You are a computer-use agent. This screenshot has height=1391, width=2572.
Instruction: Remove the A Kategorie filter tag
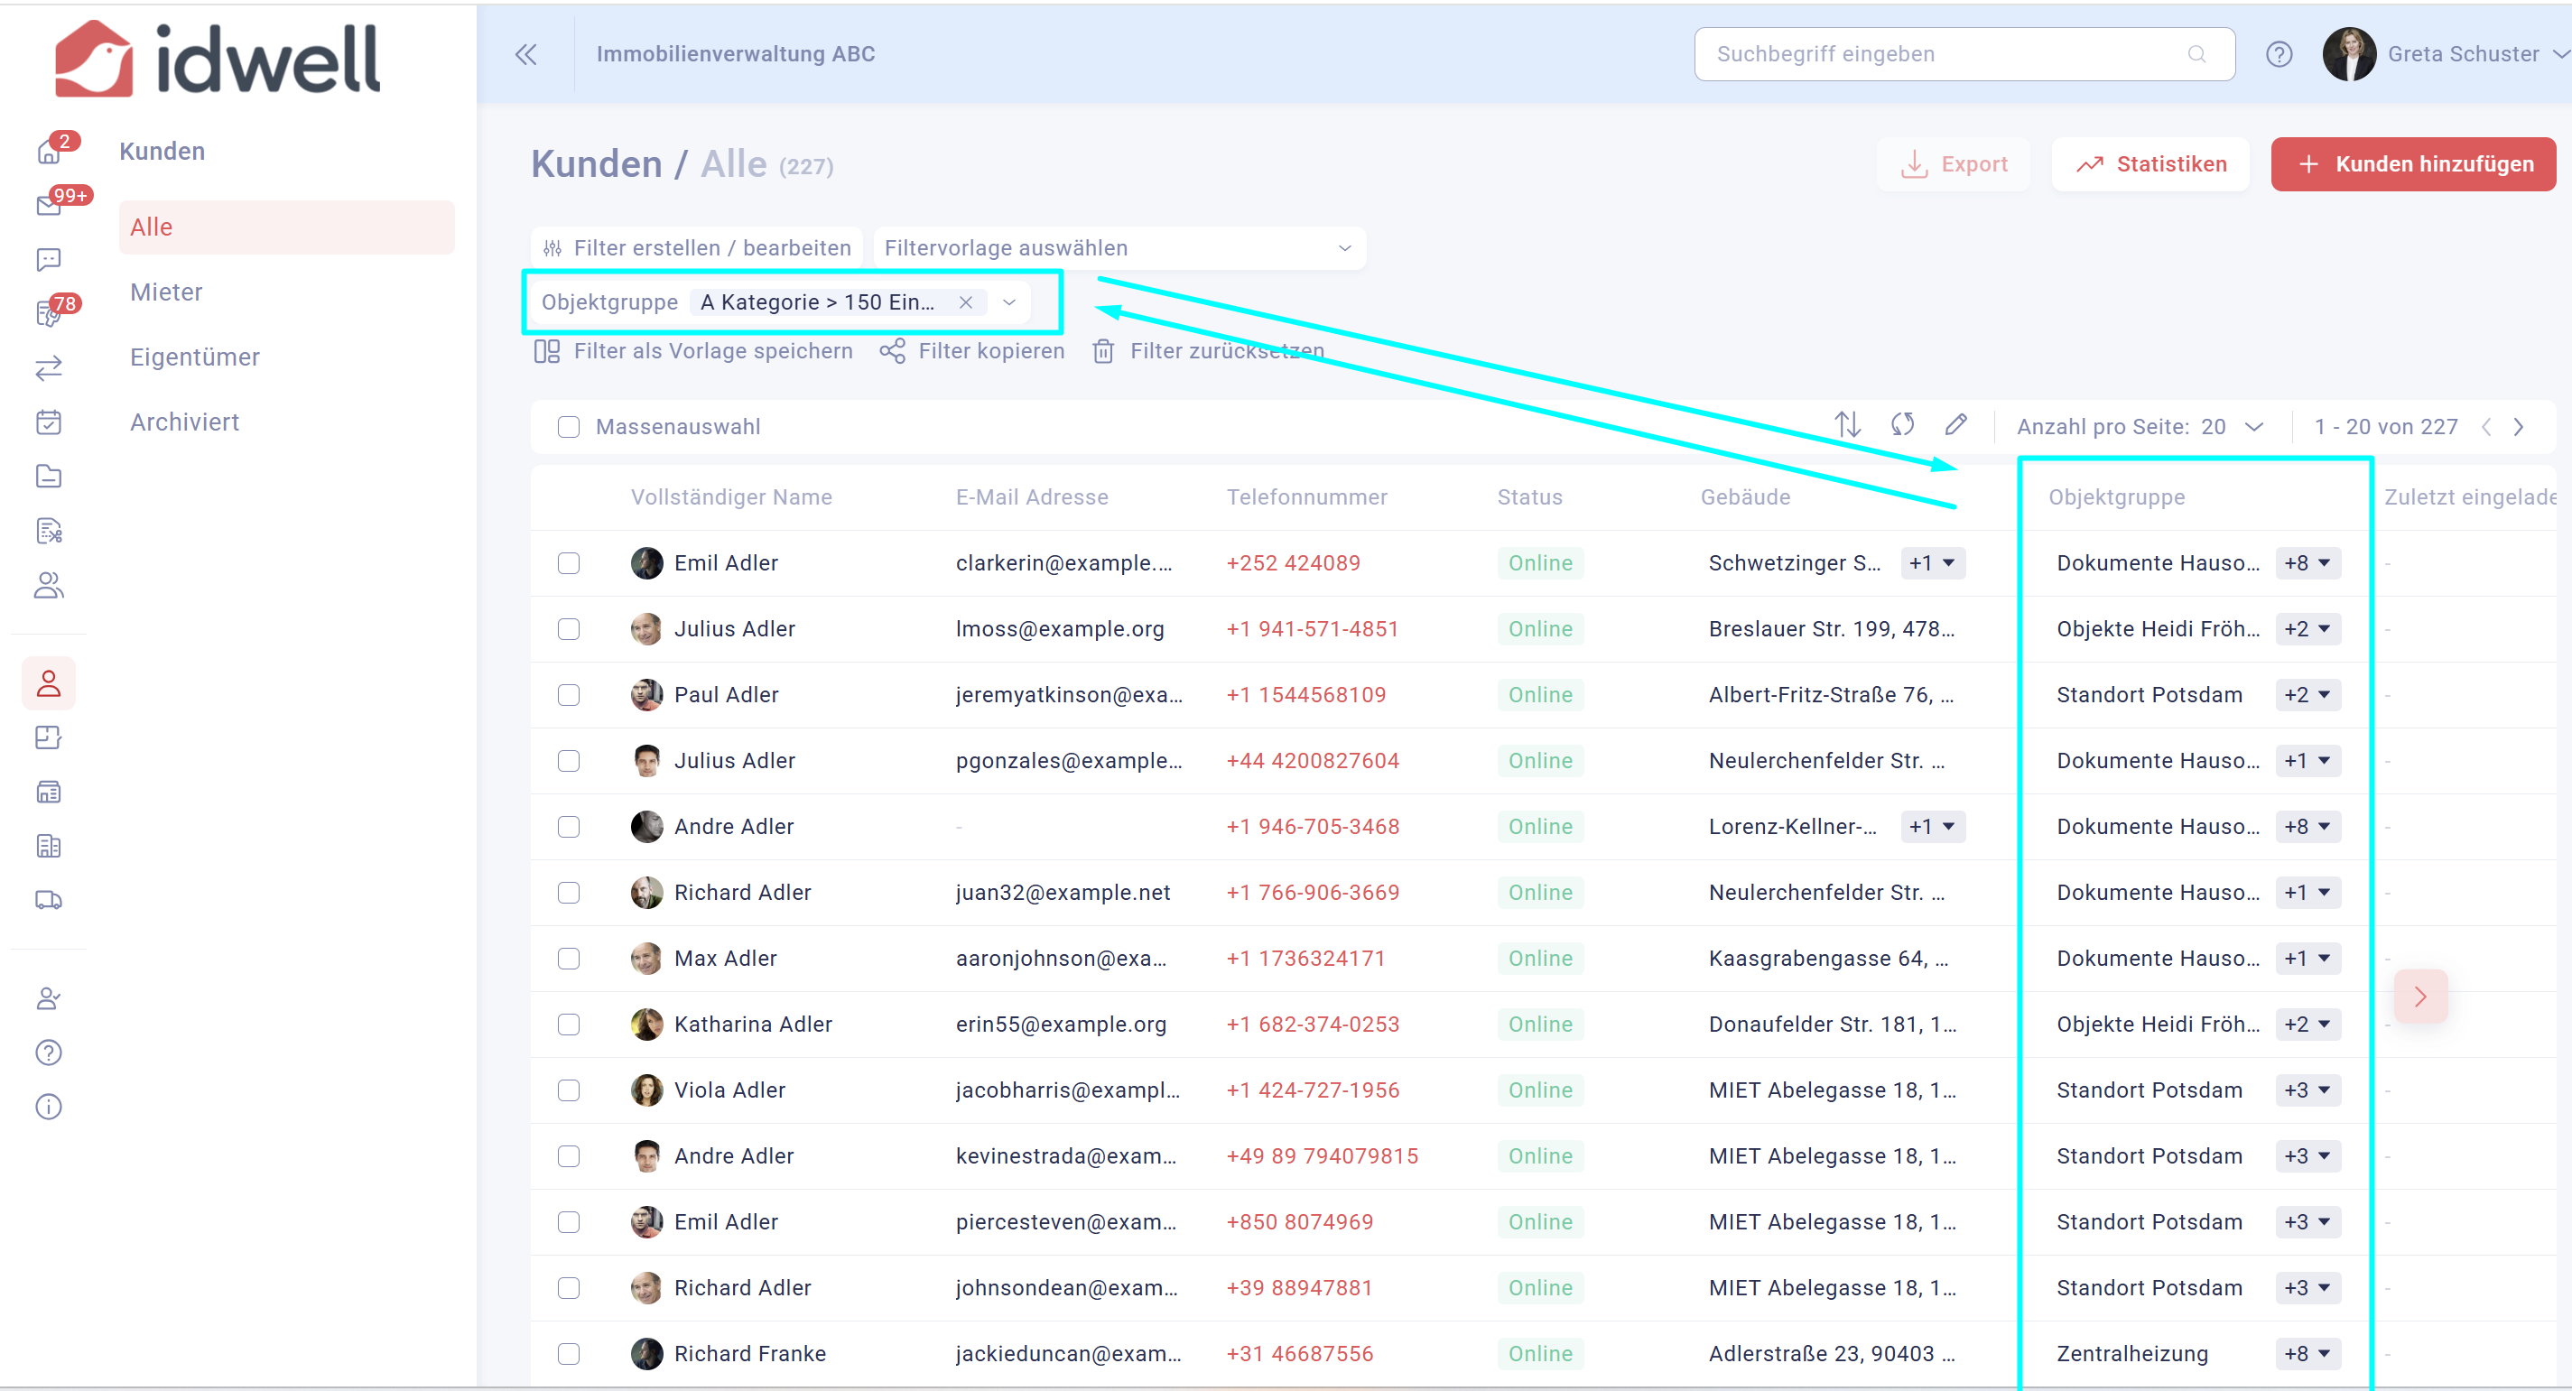(965, 302)
